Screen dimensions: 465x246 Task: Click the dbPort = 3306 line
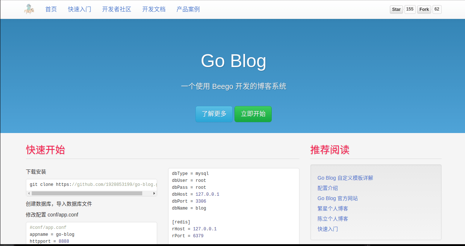click(189, 201)
